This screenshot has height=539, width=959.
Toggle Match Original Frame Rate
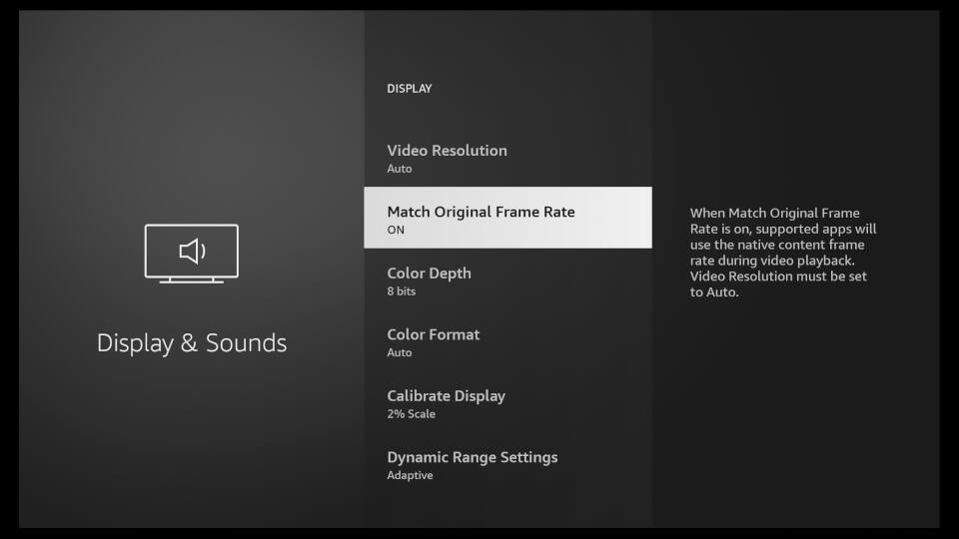point(507,218)
